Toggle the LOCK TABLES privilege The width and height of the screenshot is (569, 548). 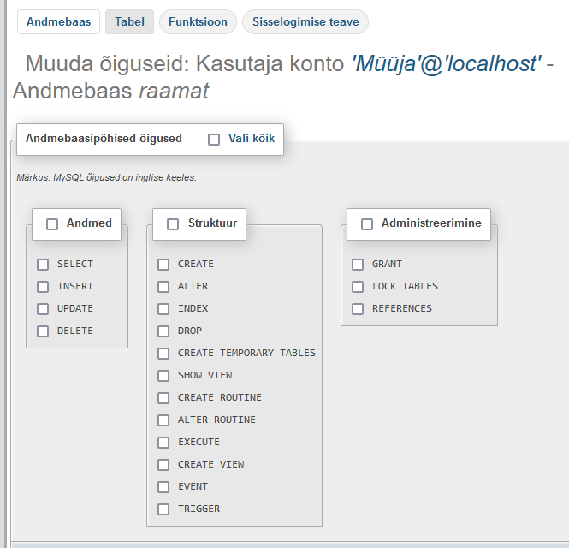tap(358, 287)
